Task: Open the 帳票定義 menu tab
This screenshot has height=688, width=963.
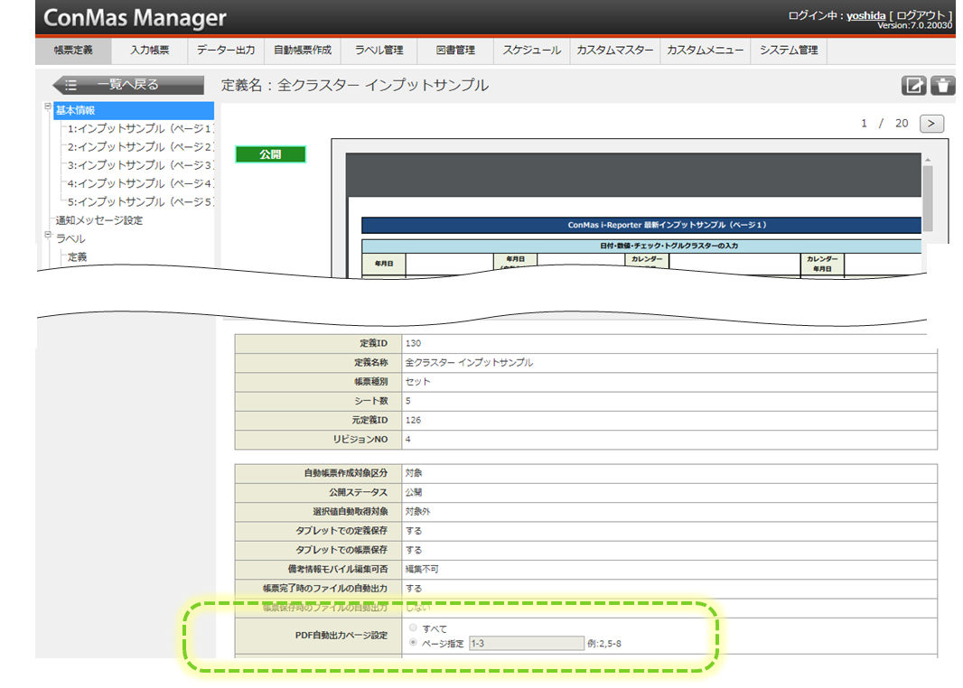Action: [73, 51]
